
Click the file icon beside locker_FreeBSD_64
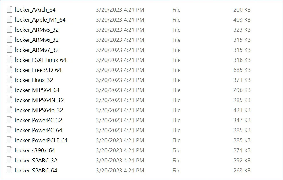coord(9,70)
